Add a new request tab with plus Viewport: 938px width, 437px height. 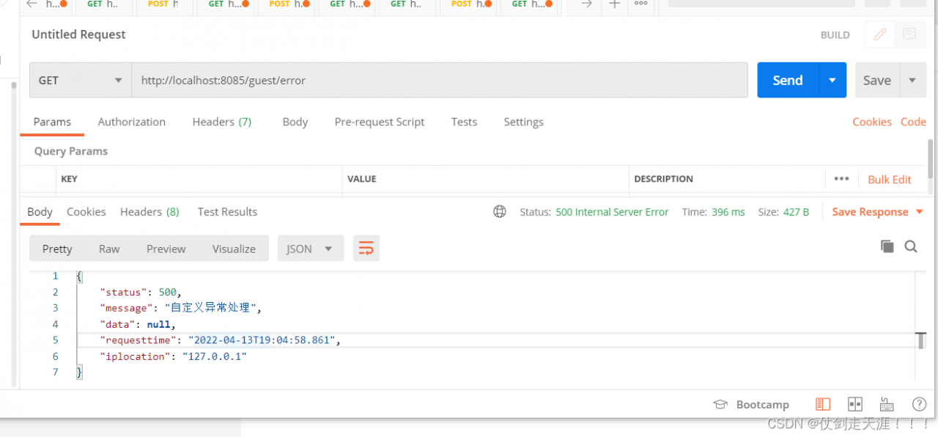point(614,4)
